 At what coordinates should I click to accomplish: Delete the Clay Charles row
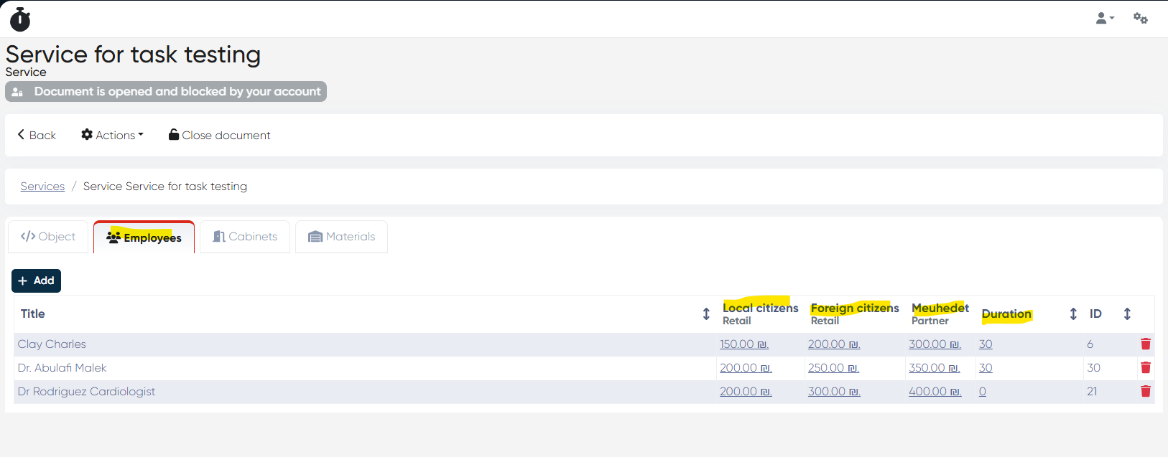coord(1146,344)
